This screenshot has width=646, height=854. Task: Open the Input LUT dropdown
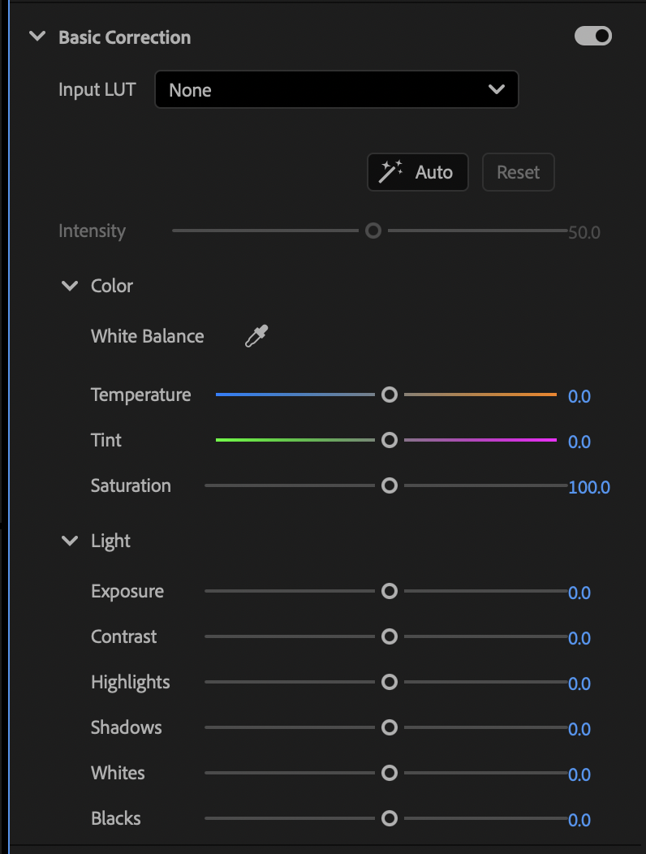point(336,90)
